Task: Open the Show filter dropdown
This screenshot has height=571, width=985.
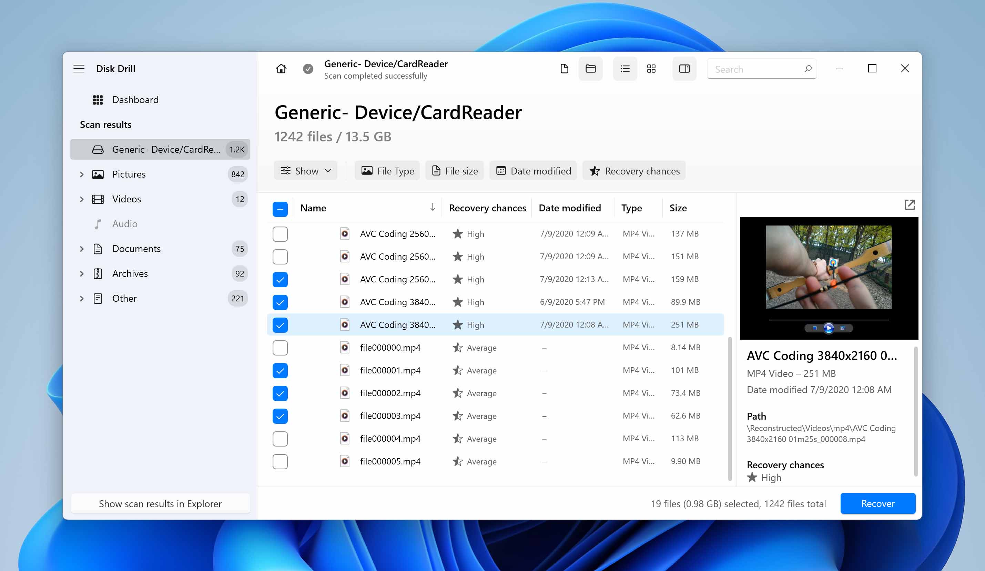Action: coord(306,171)
